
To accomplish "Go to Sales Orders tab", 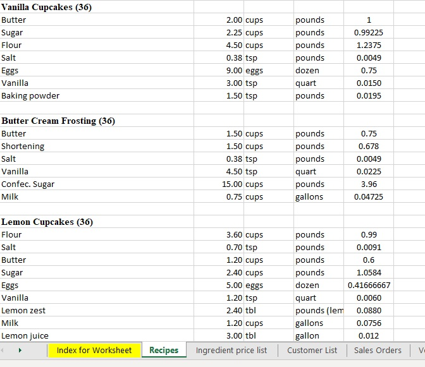I will coord(378,350).
